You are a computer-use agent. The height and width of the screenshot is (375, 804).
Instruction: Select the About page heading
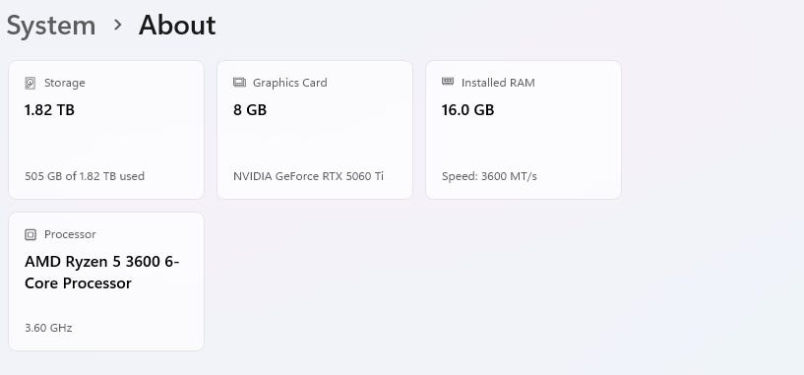tap(177, 26)
